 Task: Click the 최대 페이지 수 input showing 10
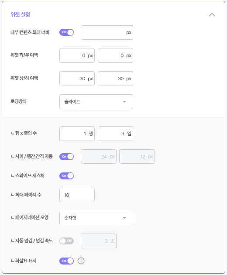[77, 195]
